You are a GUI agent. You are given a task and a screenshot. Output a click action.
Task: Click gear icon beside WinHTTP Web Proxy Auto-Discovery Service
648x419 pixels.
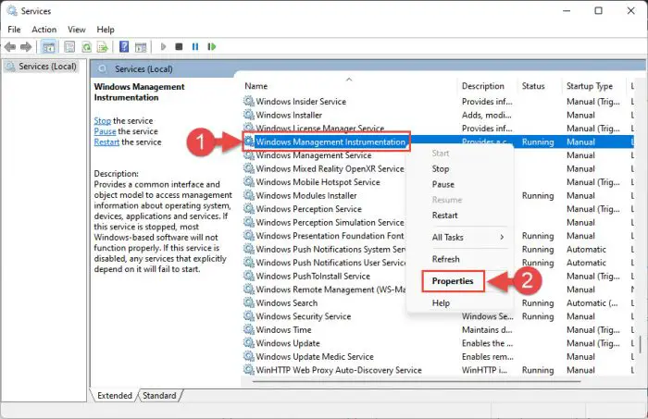249,370
